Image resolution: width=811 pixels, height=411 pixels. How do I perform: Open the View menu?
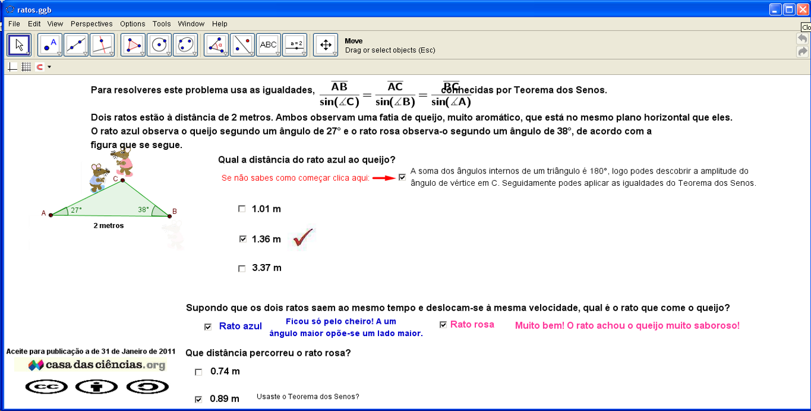click(x=55, y=24)
